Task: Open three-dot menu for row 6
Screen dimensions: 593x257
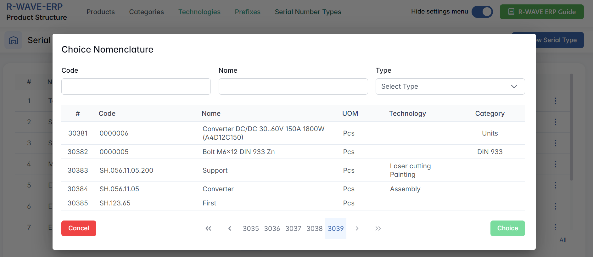Action: coord(555,206)
